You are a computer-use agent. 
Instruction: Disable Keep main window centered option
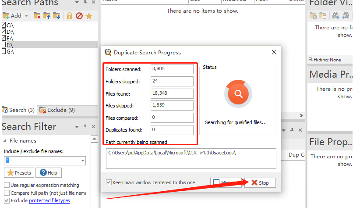click(x=109, y=182)
